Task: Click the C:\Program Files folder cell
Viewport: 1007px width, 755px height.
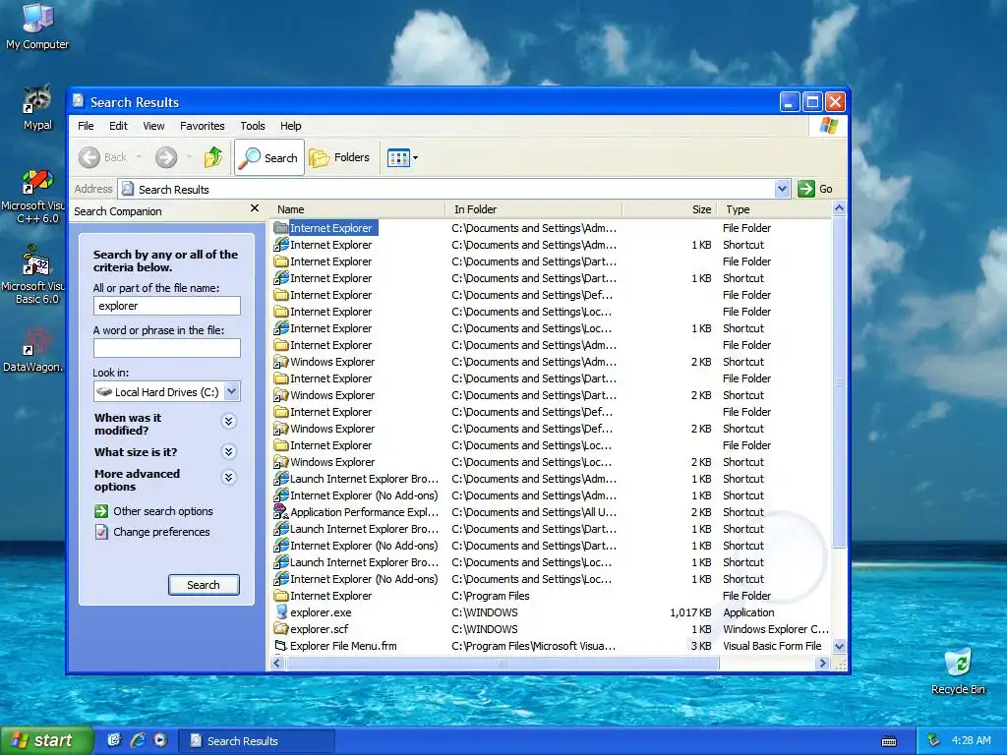Action: [x=491, y=596]
